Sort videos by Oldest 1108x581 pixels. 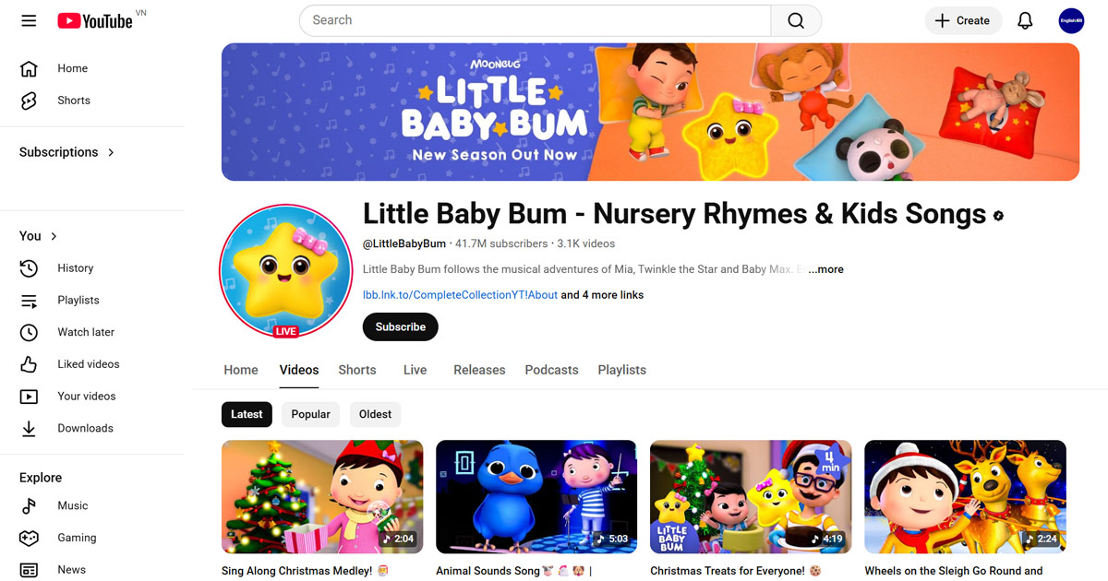(375, 414)
